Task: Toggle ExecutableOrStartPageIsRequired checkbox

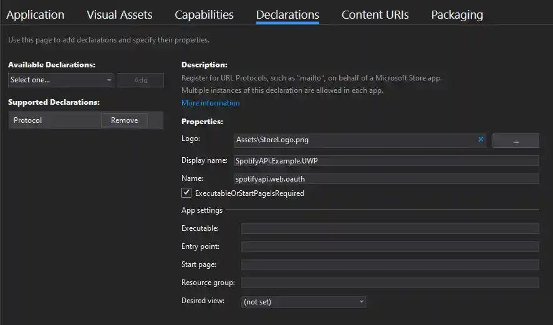Action: pyautogui.click(x=186, y=193)
